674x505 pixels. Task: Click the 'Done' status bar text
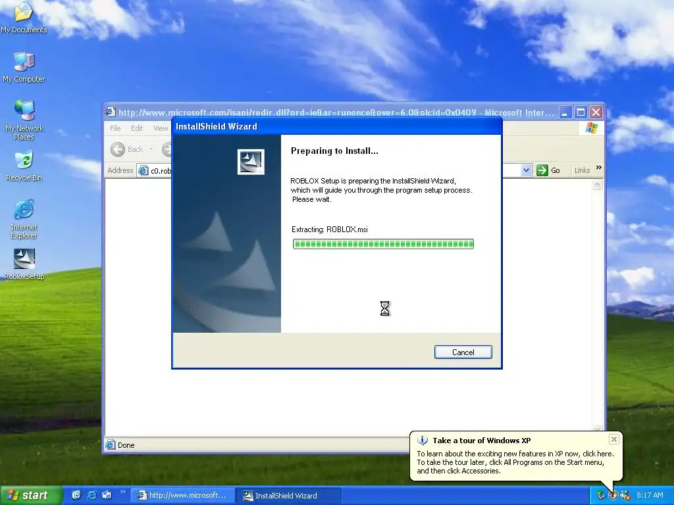coord(126,445)
